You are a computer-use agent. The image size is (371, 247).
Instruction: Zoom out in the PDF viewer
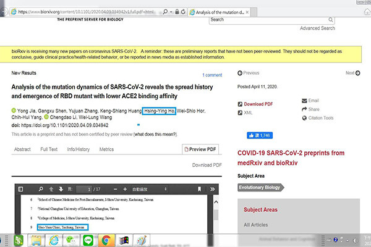coord(115,189)
